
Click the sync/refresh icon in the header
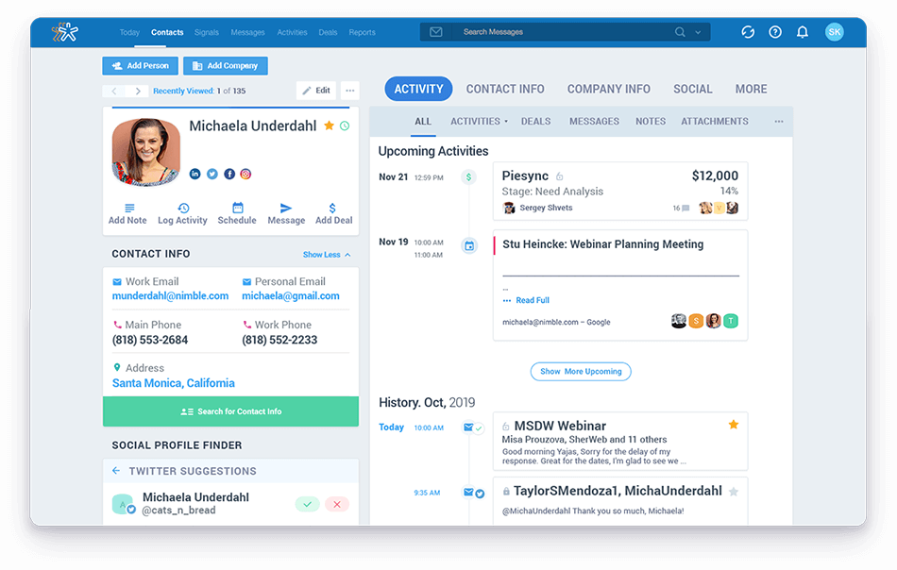click(x=748, y=31)
